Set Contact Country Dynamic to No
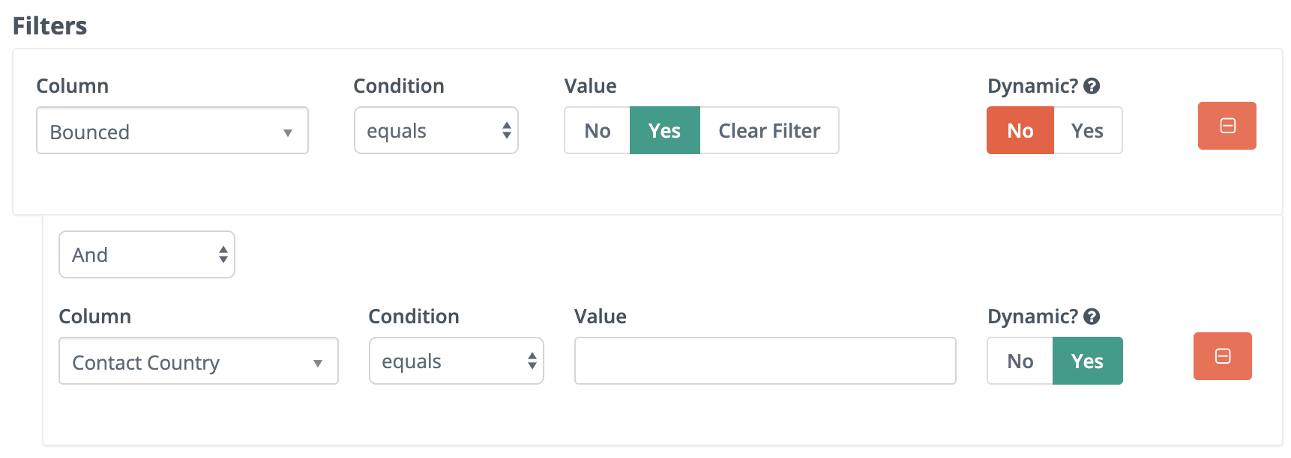 click(1020, 361)
